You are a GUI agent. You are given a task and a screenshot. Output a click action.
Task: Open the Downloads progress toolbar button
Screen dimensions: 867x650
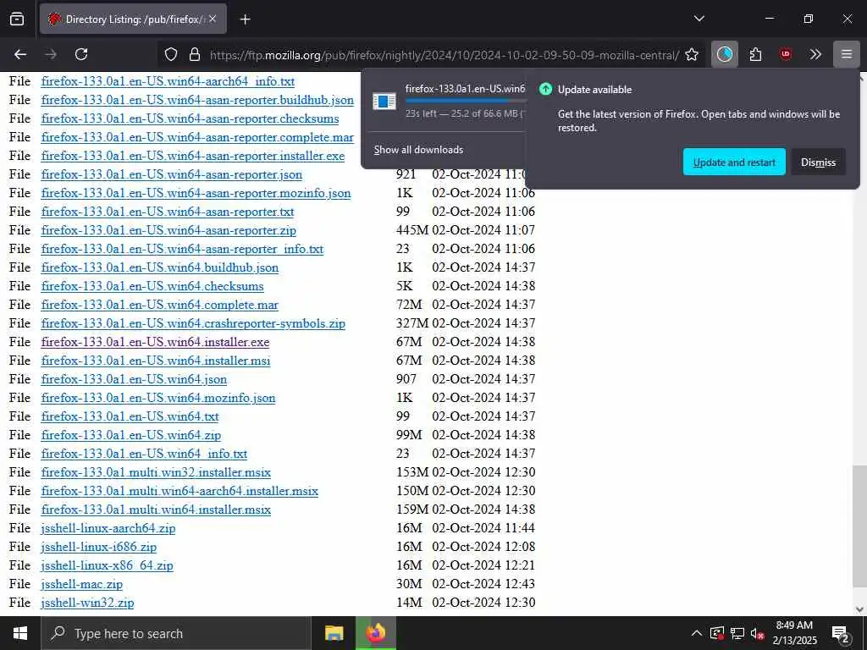pyautogui.click(x=725, y=54)
